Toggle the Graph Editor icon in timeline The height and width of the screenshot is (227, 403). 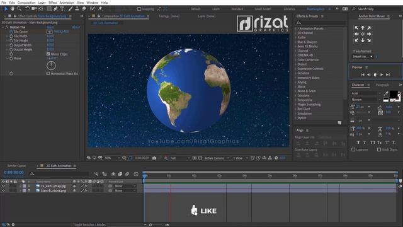(136, 174)
